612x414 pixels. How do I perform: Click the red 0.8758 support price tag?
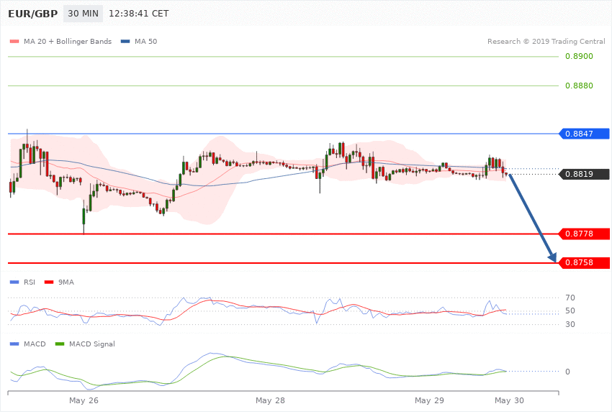point(585,262)
